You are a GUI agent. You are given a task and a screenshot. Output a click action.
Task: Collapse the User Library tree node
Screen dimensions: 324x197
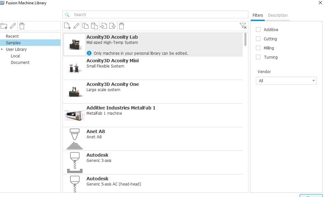coord(3,49)
